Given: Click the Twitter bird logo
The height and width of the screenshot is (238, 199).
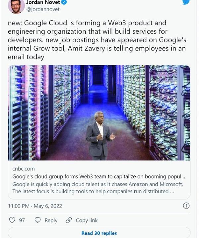Looking at the screenshot, I should (x=186, y=2).
